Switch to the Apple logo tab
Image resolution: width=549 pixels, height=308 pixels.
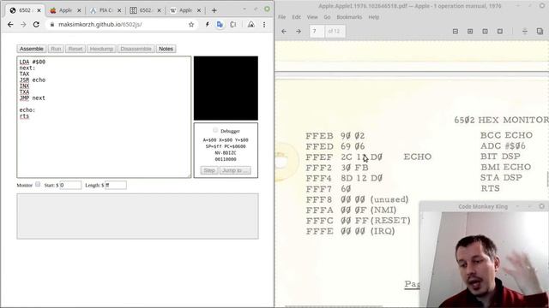[65, 10]
